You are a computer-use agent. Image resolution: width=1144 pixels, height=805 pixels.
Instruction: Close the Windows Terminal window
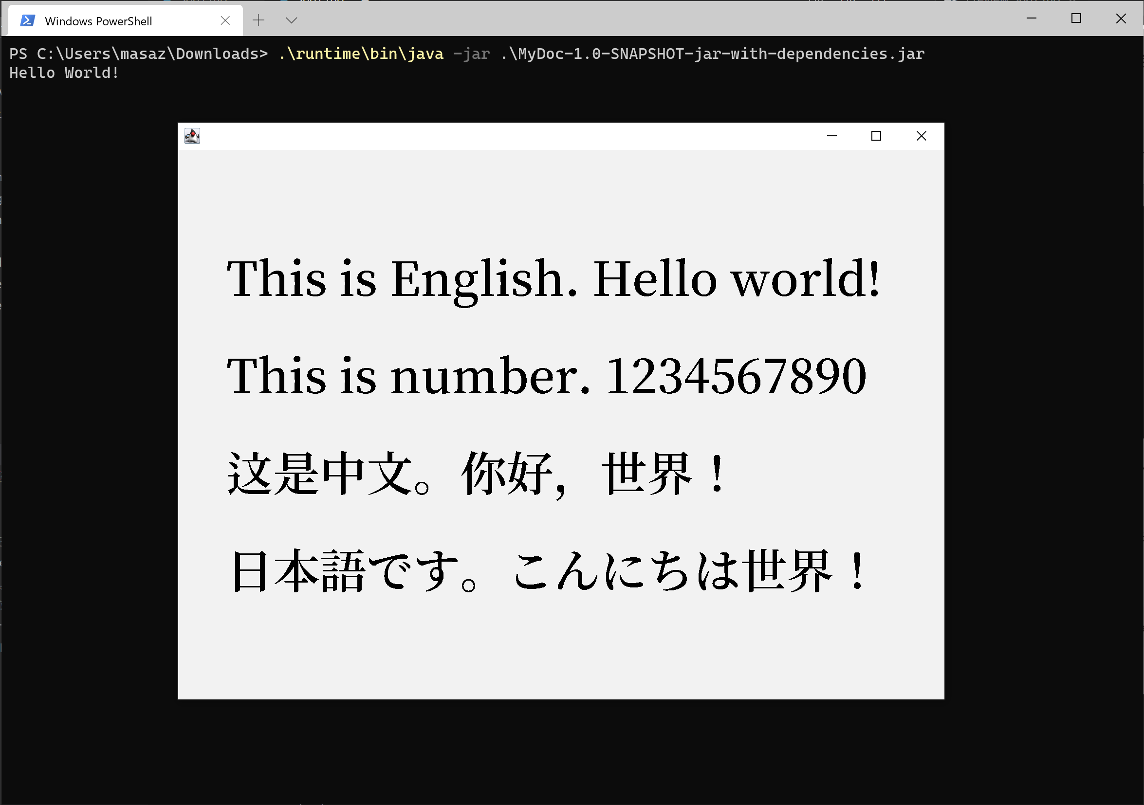coord(1121,18)
